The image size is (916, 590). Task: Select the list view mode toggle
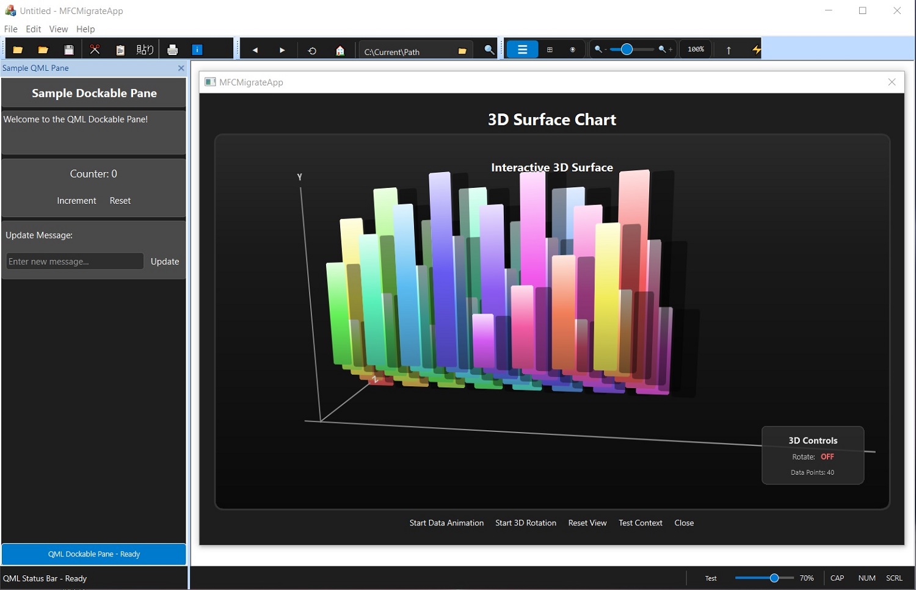tap(522, 49)
